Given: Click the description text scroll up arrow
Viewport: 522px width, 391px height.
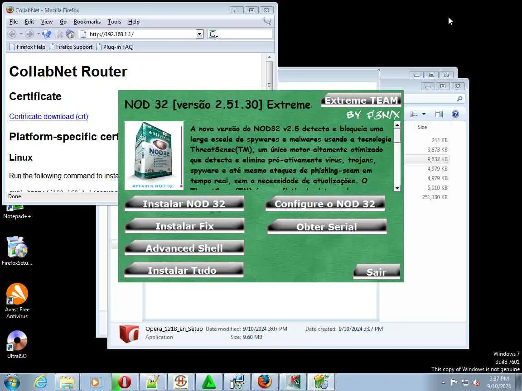Looking at the screenshot, I should tap(396, 125).
